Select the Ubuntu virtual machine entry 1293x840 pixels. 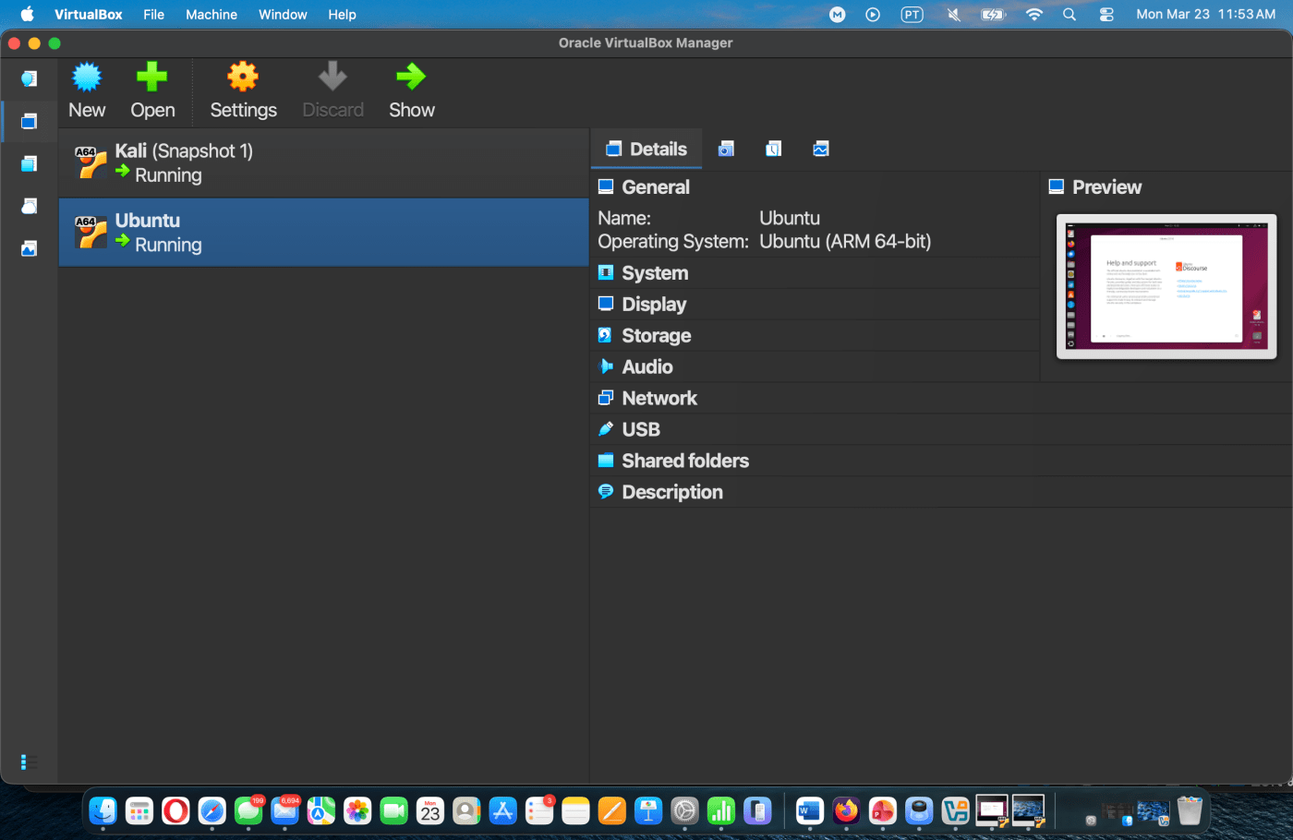(323, 233)
